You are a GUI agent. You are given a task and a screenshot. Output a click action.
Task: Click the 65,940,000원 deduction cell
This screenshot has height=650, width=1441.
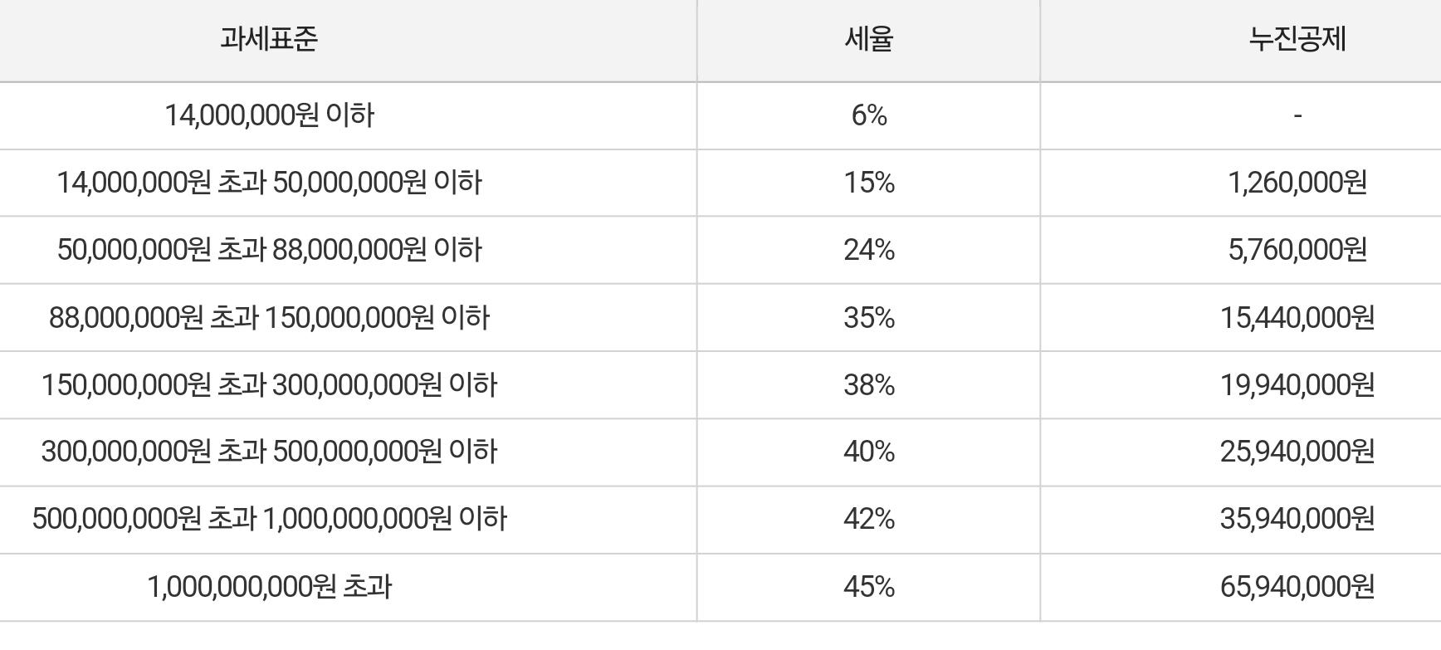tap(1297, 587)
